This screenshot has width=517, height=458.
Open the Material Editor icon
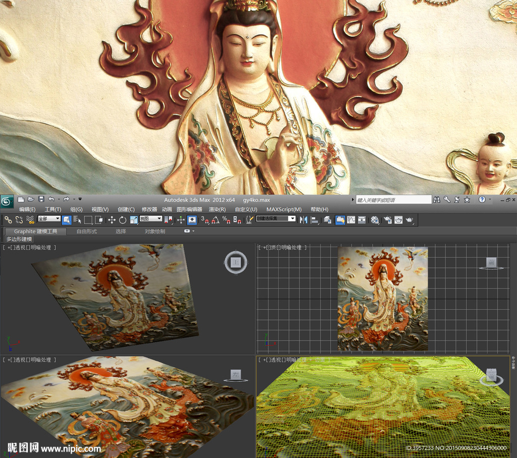pos(375,220)
